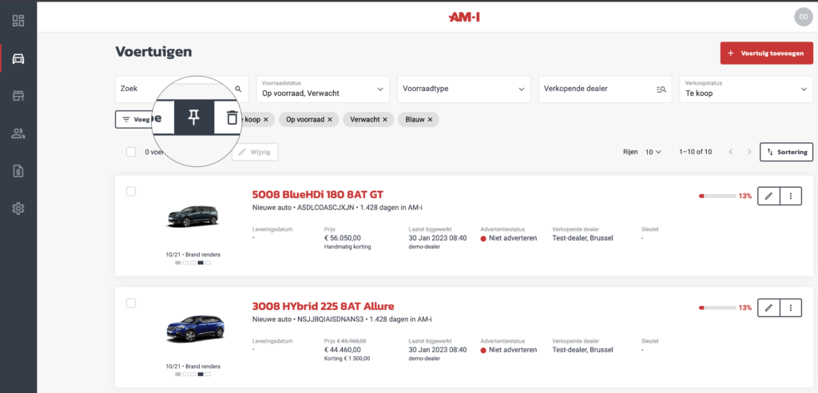The image size is (818, 393).
Task: Check the 3008 HYbrid vehicle checkbox
Action: tap(131, 304)
